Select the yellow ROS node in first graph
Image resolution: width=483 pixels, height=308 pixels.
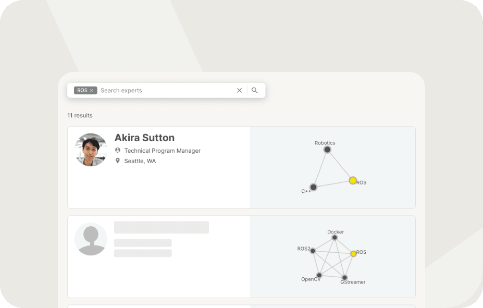[x=353, y=180]
